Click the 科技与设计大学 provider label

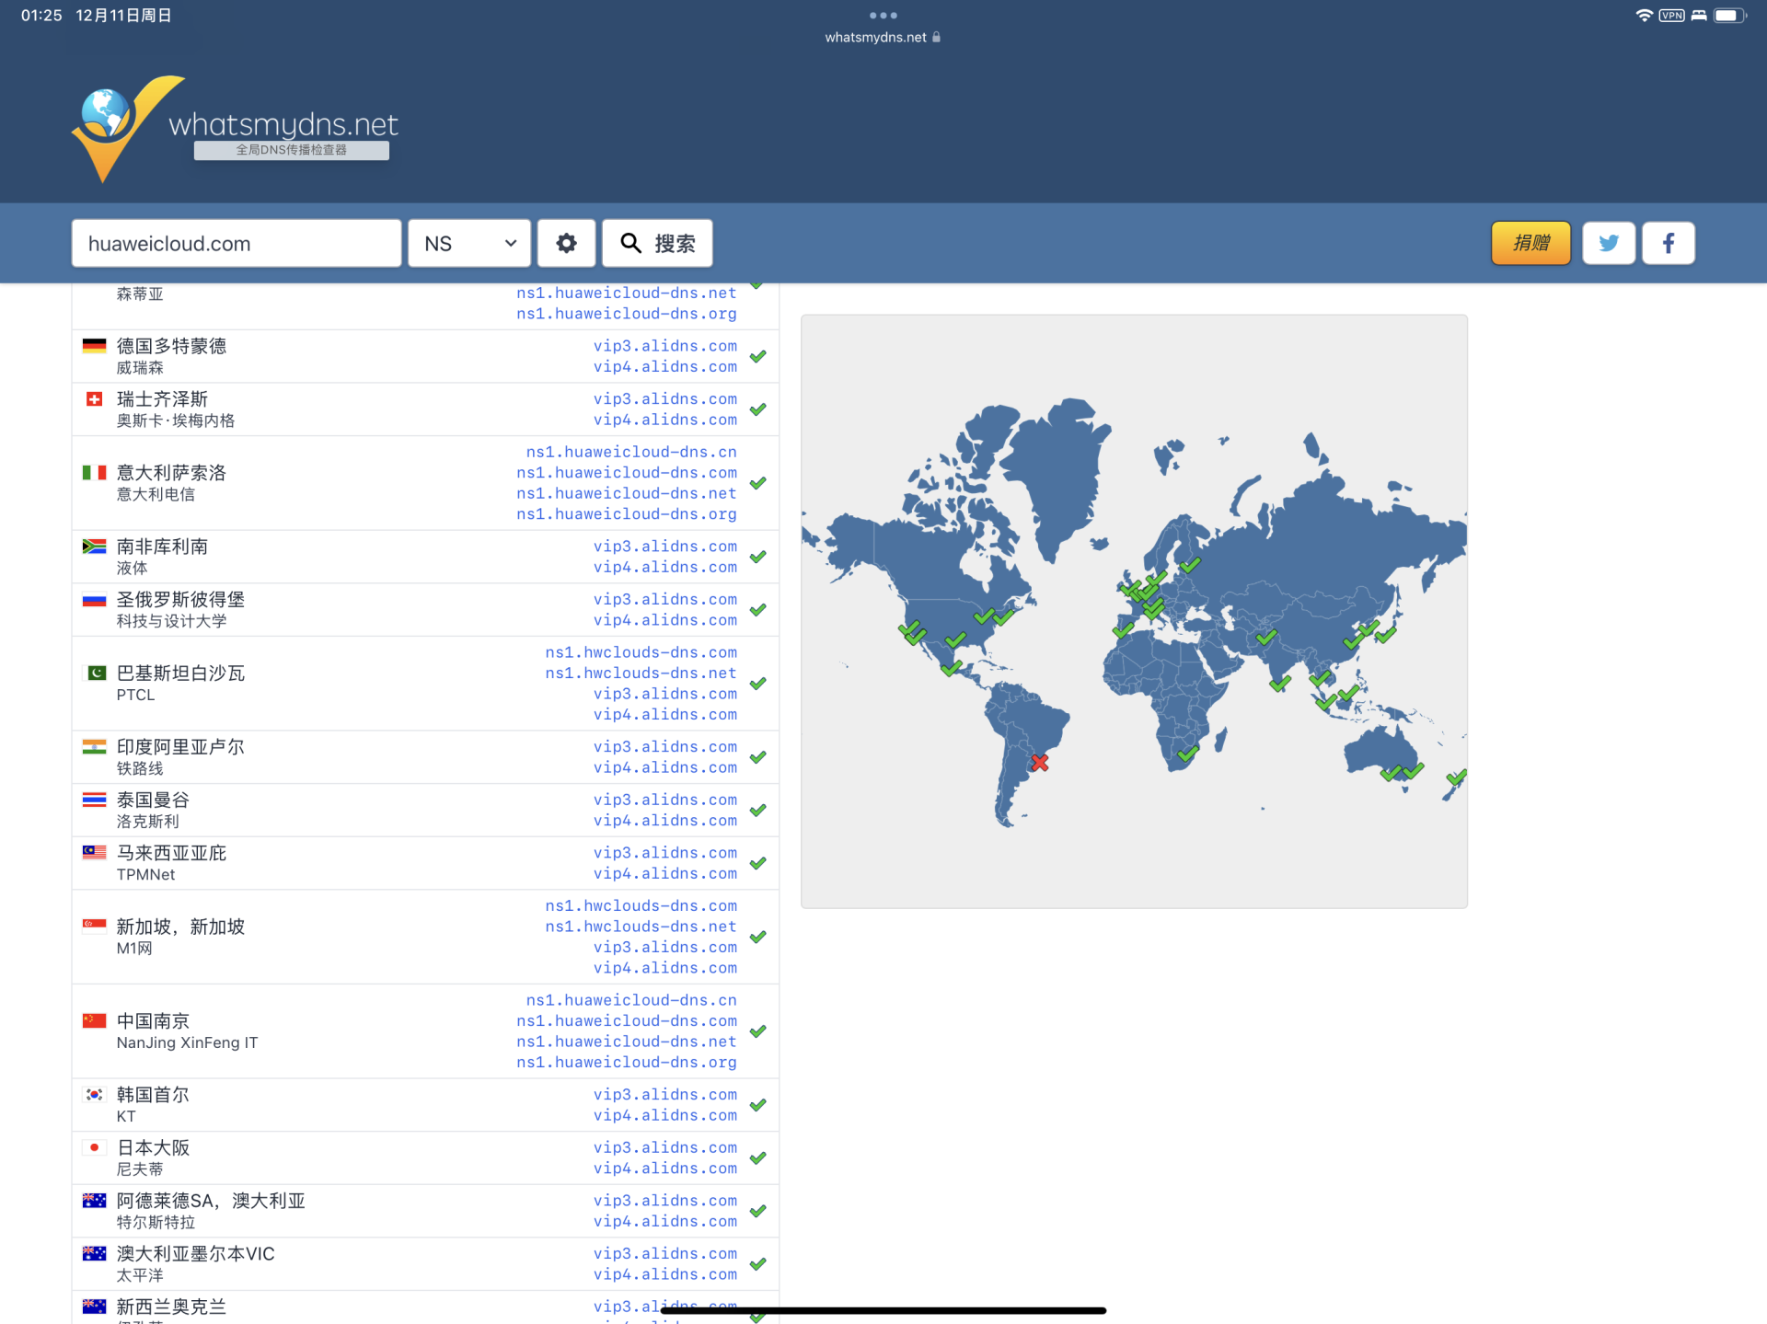pyautogui.click(x=171, y=621)
